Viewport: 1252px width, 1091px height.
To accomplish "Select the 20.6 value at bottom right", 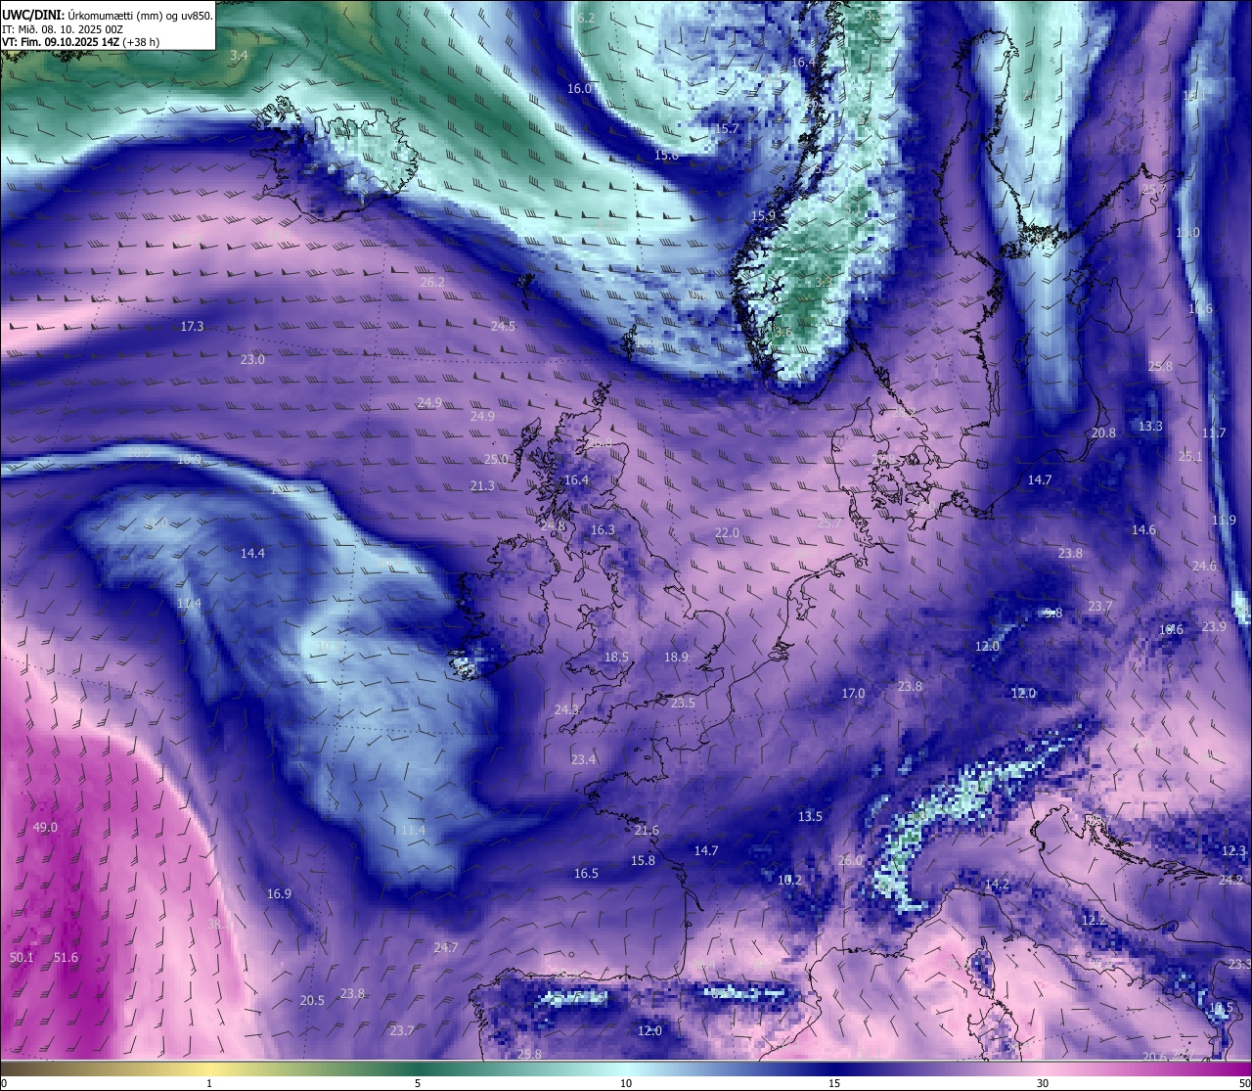I will (1154, 1057).
